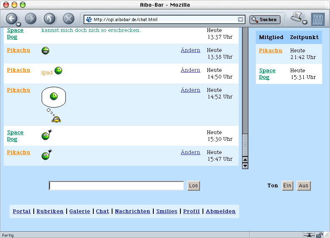The height and width of the screenshot is (238, 330).
Task: Click the Forward navigation arrow button
Action: pos(31,19)
